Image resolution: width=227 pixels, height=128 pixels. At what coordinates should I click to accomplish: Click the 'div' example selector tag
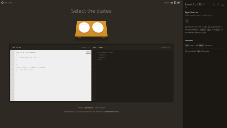187,45
